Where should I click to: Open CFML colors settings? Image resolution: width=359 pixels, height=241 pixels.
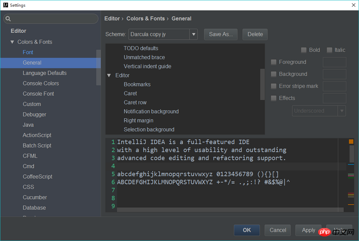[x=30, y=156]
